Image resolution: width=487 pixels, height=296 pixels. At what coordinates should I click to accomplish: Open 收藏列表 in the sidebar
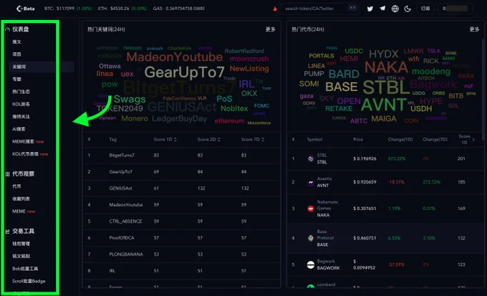tap(21, 199)
